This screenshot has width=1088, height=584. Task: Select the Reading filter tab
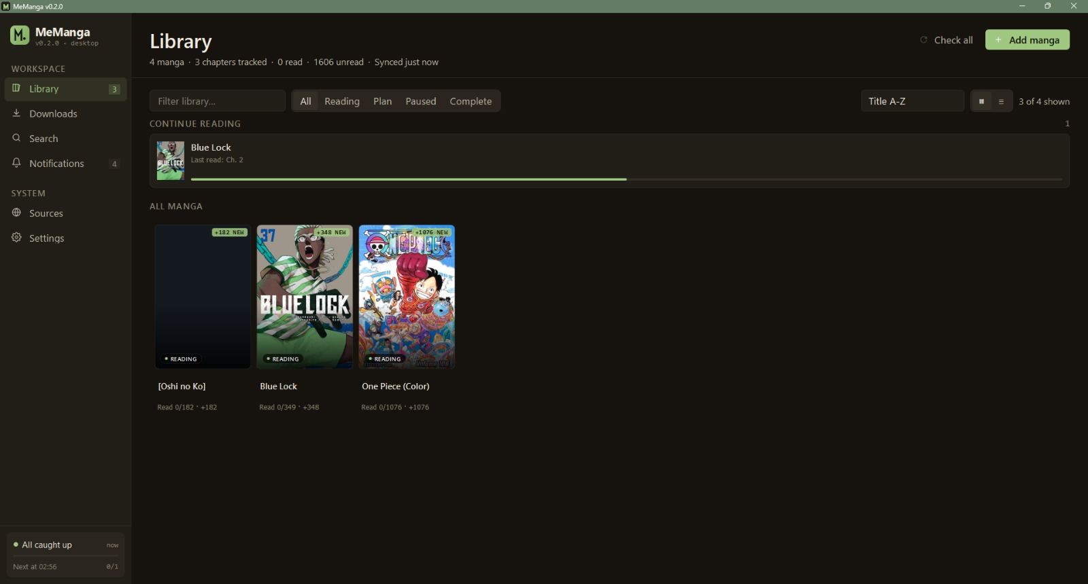pos(342,101)
